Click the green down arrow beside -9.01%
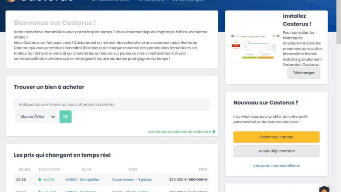 40,179
